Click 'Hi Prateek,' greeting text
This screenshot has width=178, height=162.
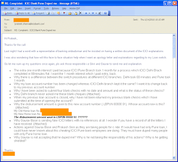point(11,39)
